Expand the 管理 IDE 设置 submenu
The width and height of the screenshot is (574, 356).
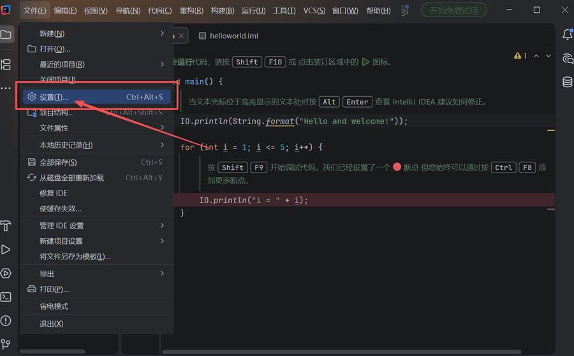click(96, 225)
